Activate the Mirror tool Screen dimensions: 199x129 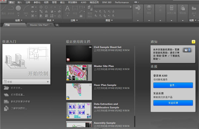tap(46, 11)
